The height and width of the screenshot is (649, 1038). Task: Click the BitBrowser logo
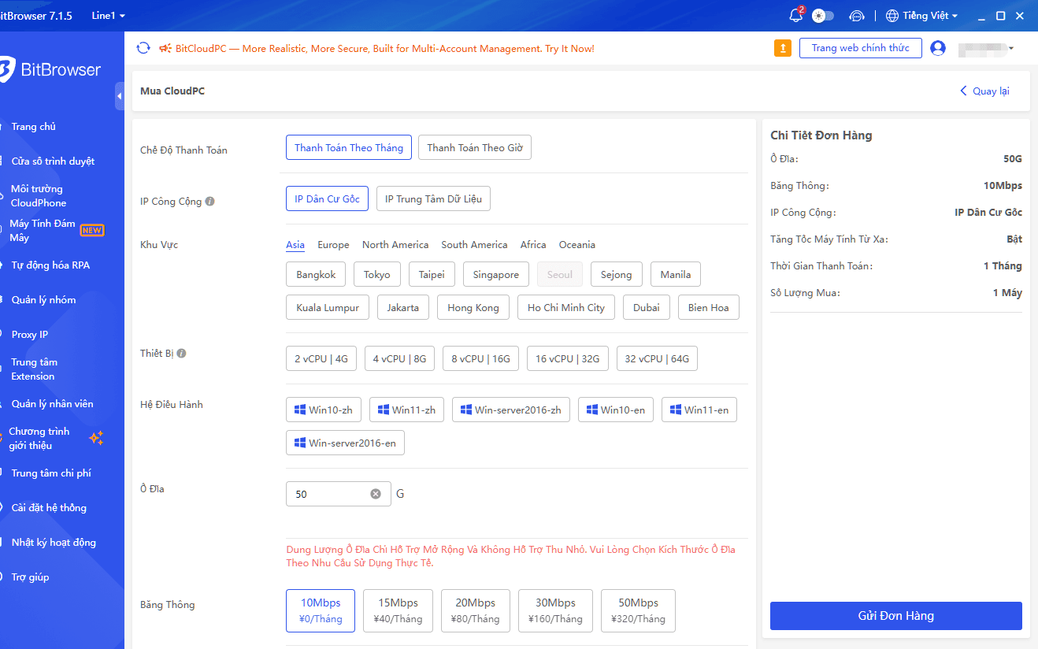(x=50, y=69)
